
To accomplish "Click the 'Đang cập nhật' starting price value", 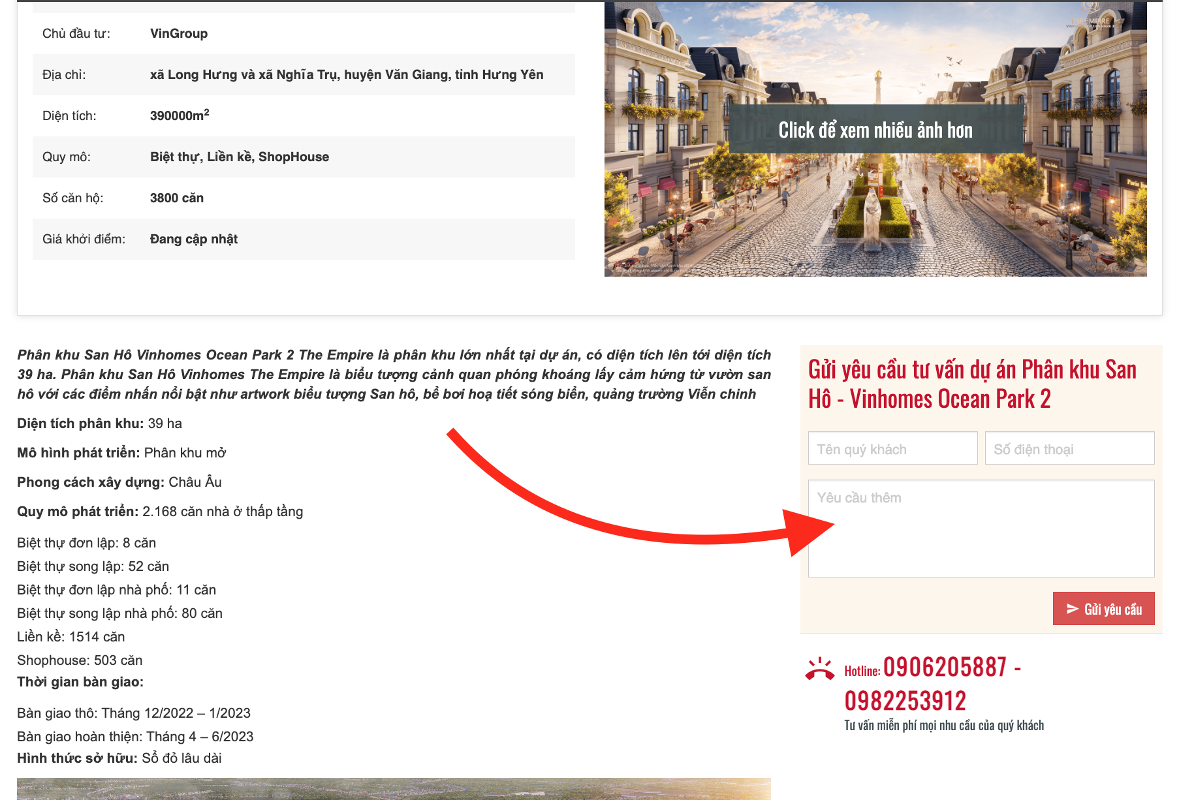I will coord(194,239).
